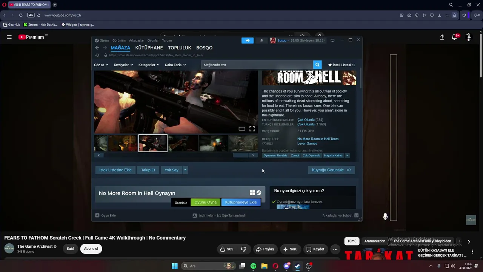Open the Kategoriler dropdown
Screen dimensions: 483x272
pyautogui.click(x=149, y=65)
